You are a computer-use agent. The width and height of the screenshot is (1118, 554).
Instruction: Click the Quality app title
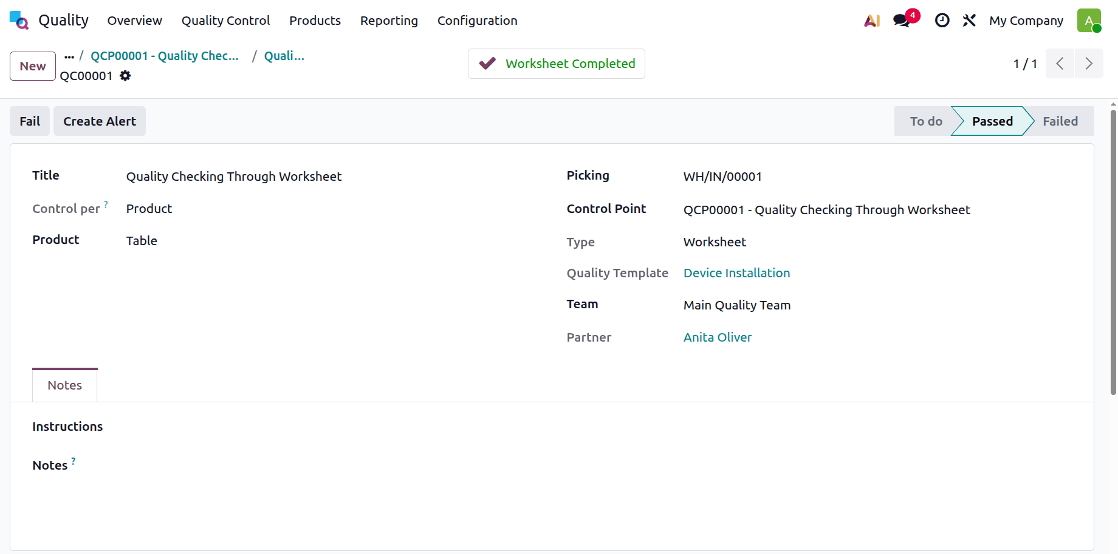click(x=64, y=21)
